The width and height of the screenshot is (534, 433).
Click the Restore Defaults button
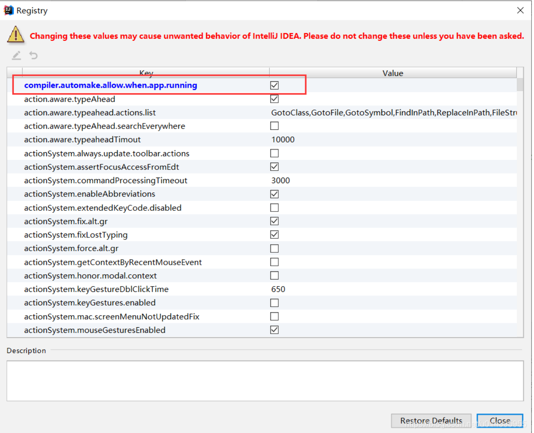pos(431,421)
